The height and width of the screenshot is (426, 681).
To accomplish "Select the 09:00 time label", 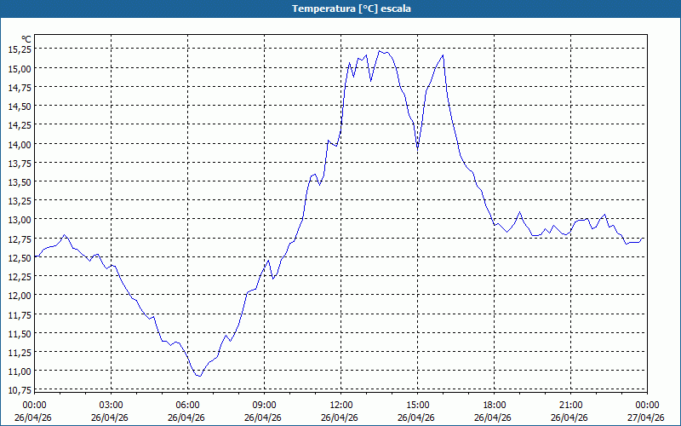I will click(265, 406).
